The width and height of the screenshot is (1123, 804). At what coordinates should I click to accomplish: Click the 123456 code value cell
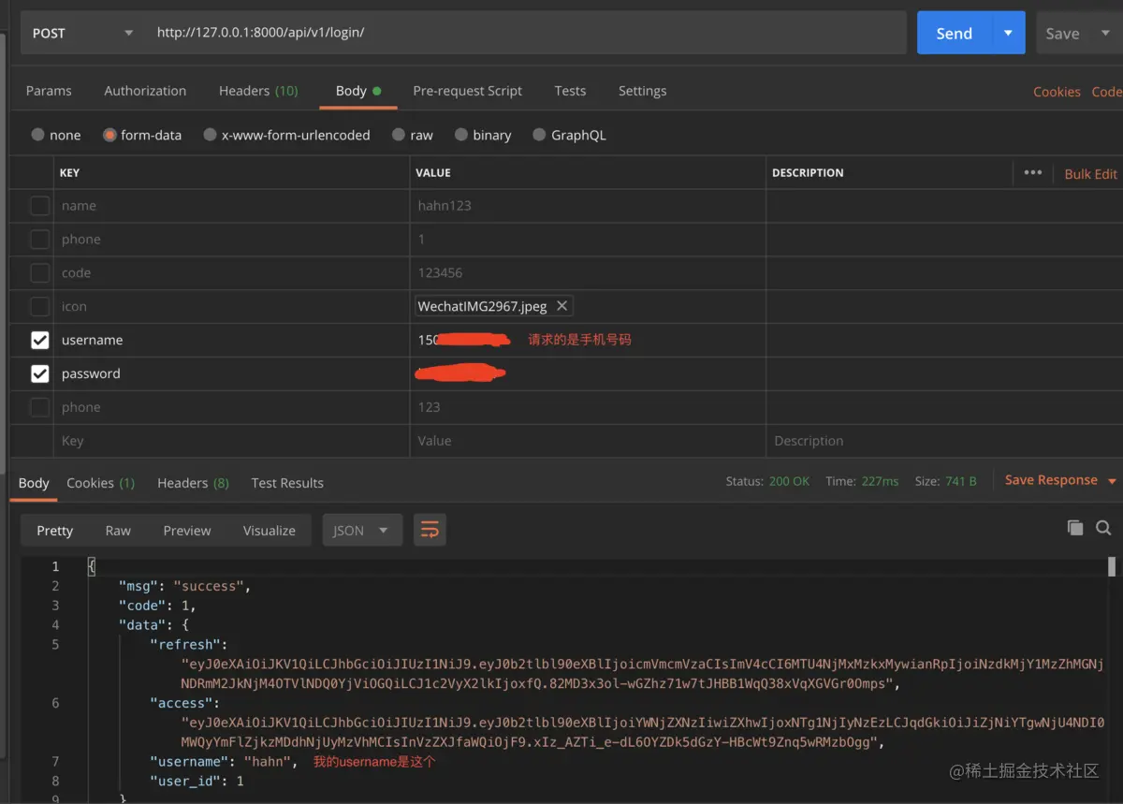[x=588, y=273]
